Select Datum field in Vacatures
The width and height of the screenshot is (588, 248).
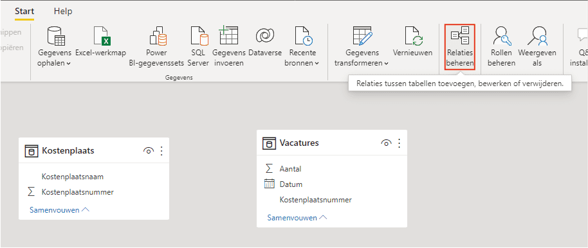click(291, 184)
